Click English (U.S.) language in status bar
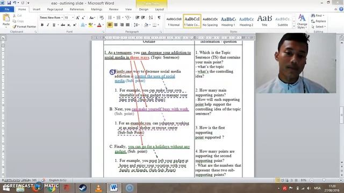The image size is (344, 193). pos(58,180)
